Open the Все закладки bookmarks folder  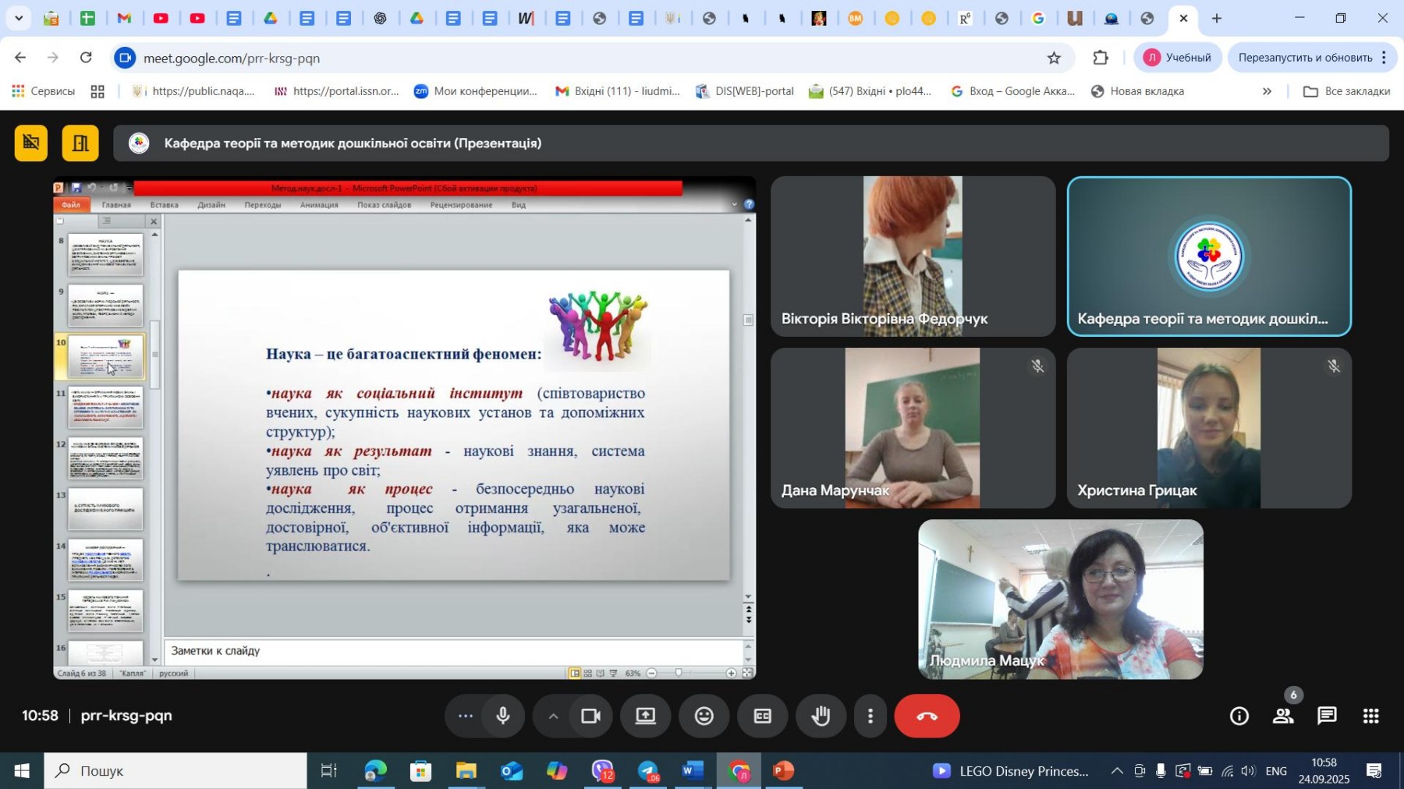click(x=1347, y=91)
